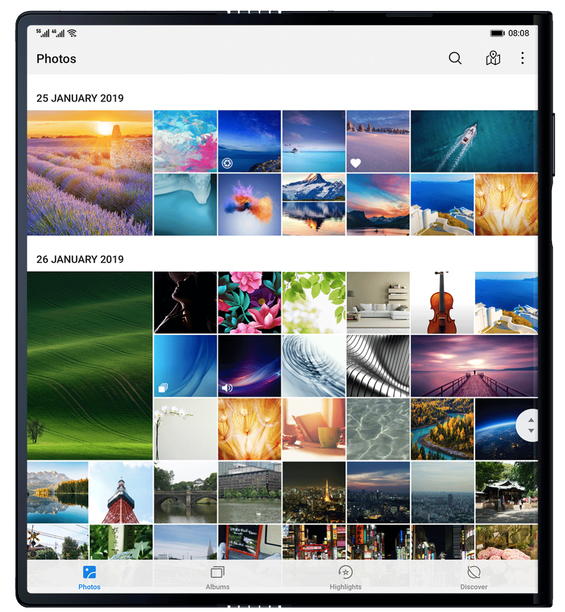Open the map location view icon
565x612 pixels.
(x=493, y=58)
